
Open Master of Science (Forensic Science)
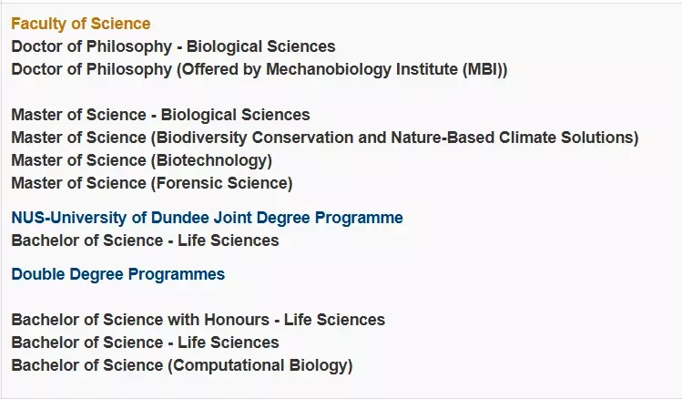click(152, 183)
